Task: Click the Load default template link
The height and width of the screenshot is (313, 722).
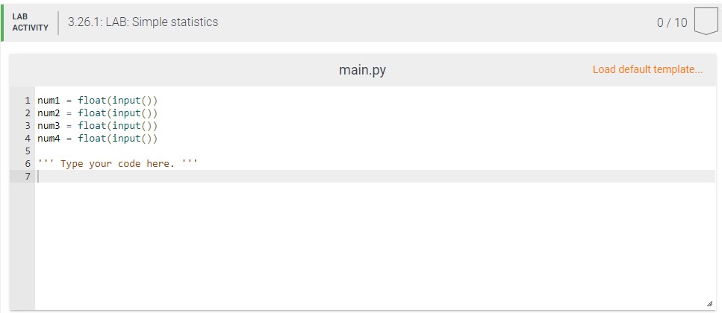Action: pyautogui.click(x=647, y=69)
